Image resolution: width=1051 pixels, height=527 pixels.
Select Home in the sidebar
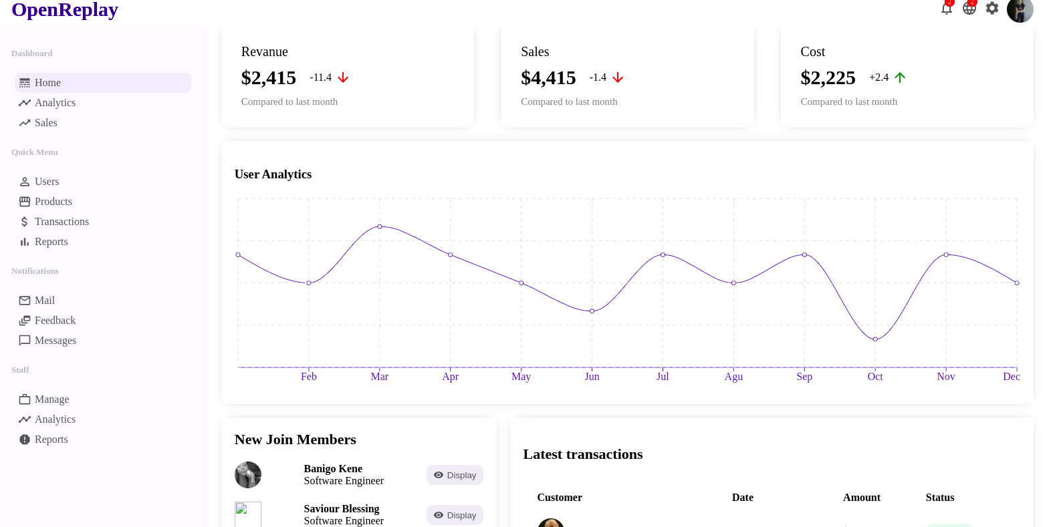coord(103,83)
